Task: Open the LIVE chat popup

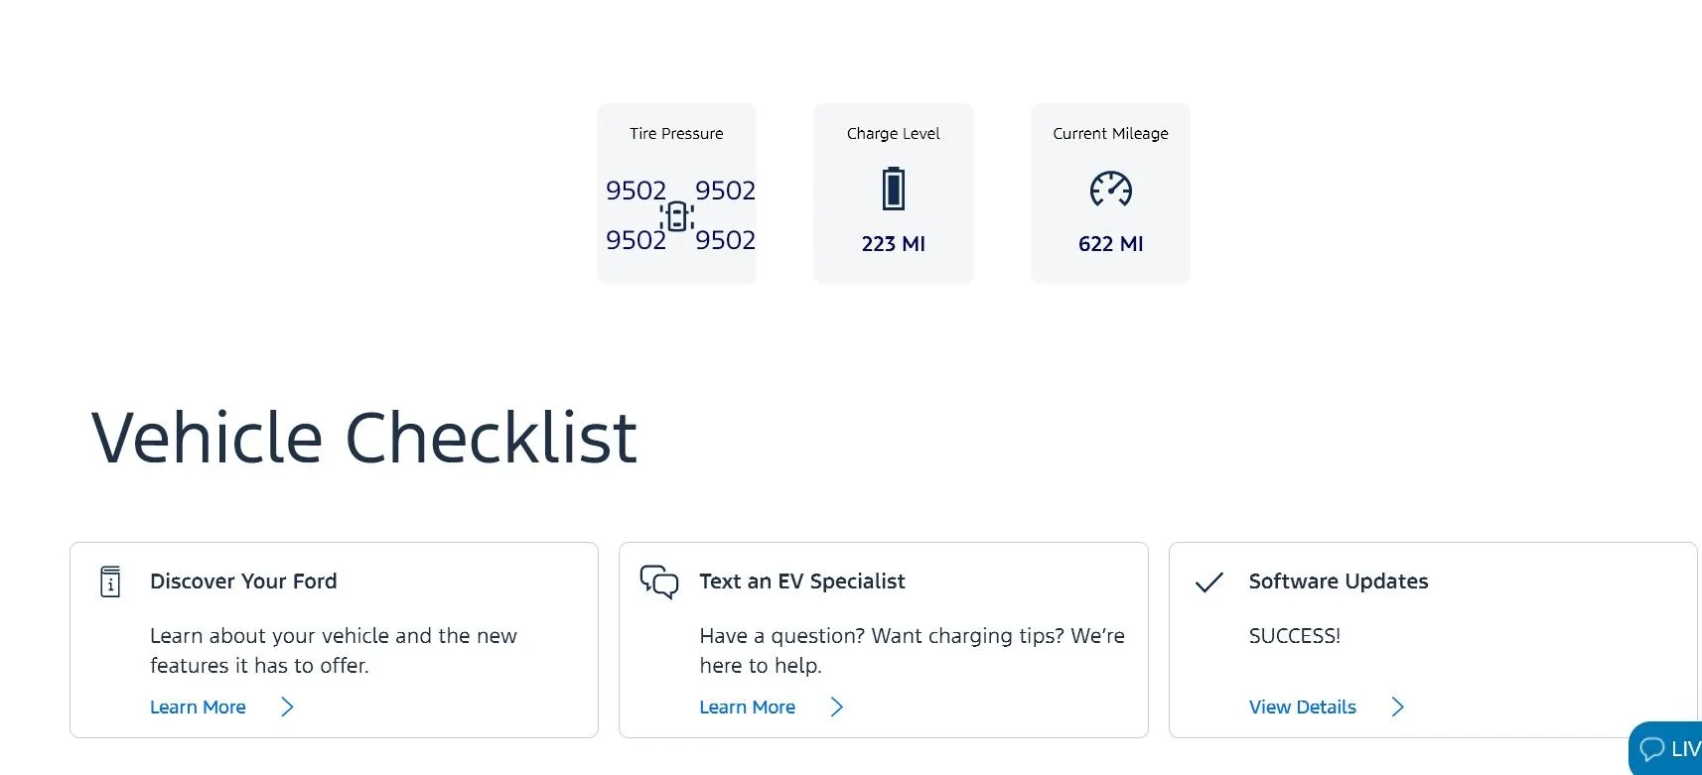Action: (1678, 750)
